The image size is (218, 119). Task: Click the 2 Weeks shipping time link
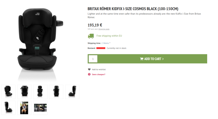105,43
